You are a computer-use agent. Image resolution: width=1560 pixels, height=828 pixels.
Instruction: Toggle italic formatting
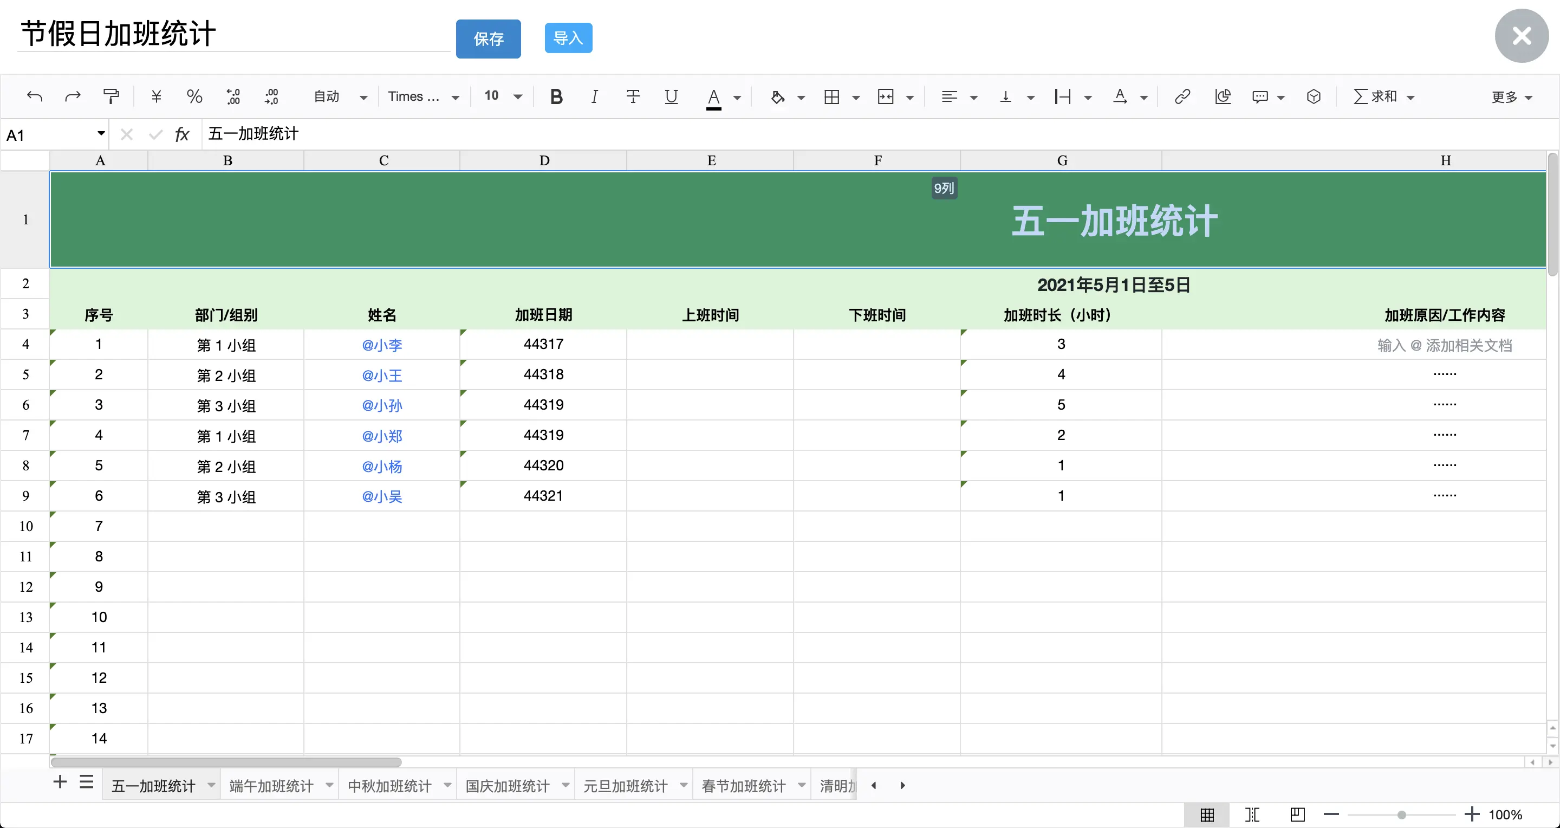pyautogui.click(x=594, y=96)
